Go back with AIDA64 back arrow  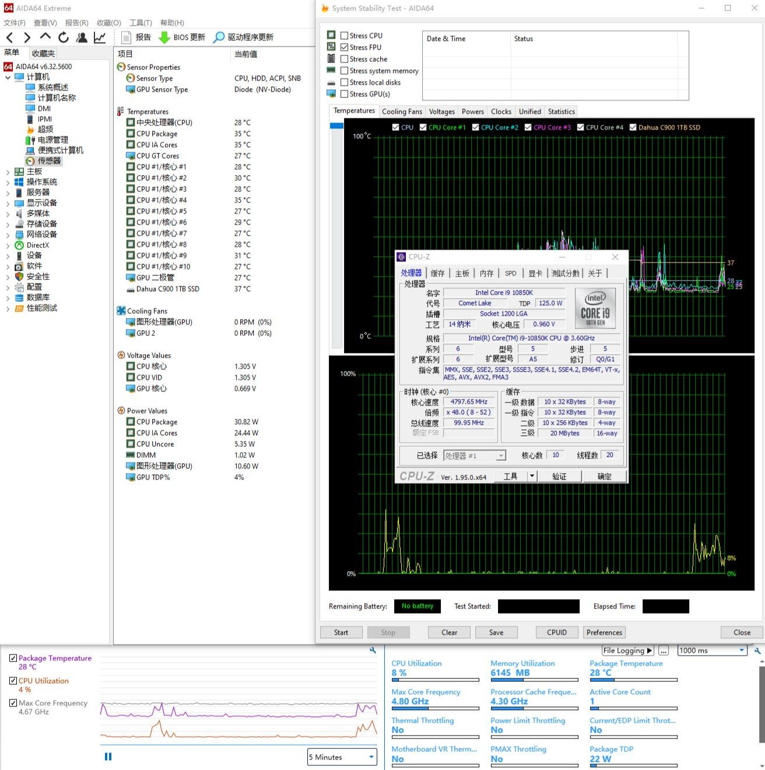pos(10,37)
